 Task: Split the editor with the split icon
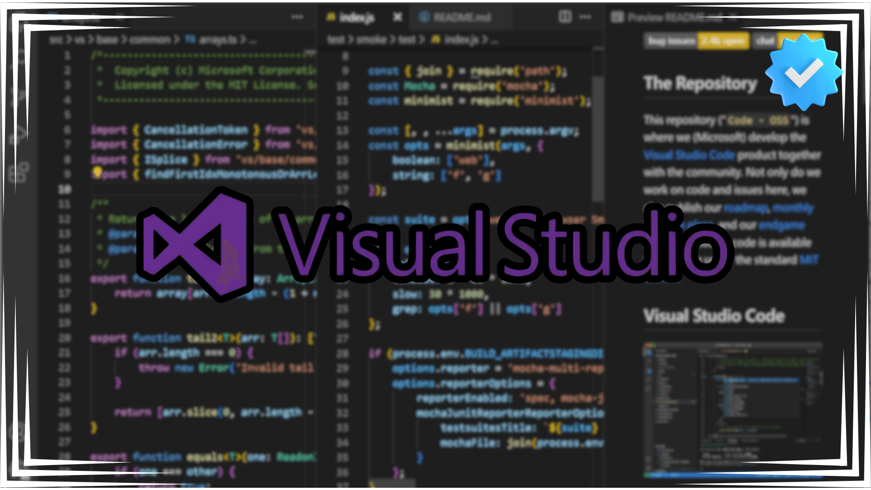[565, 17]
